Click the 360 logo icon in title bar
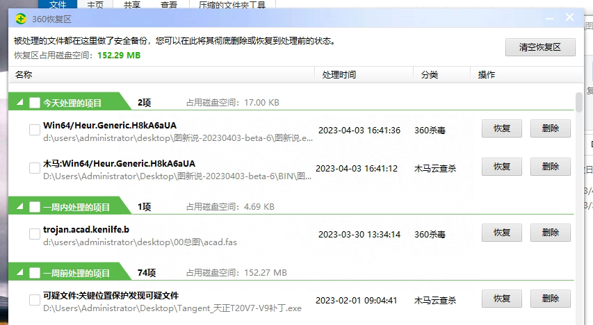Image resolution: width=593 pixels, height=325 pixels. pos(22,19)
